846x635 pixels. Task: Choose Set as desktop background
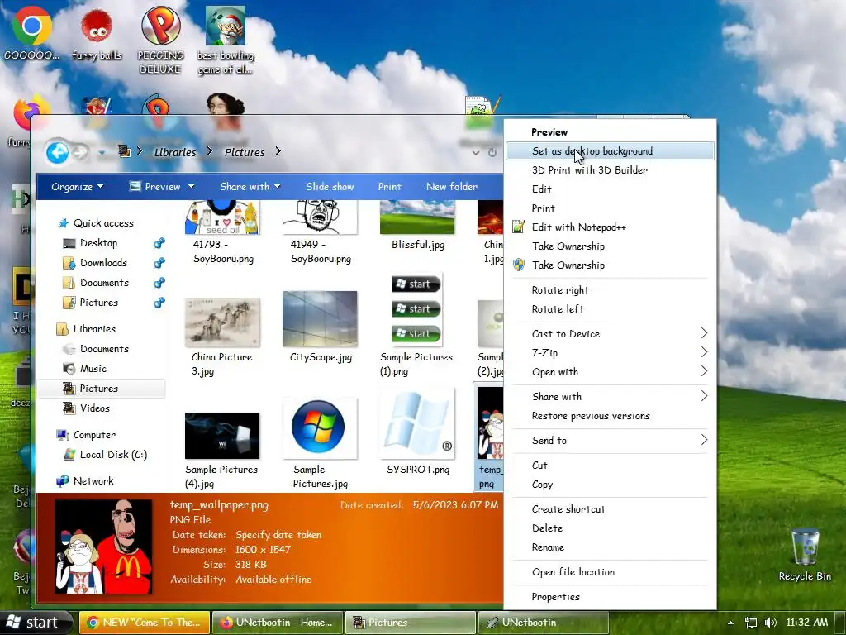point(610,151)
